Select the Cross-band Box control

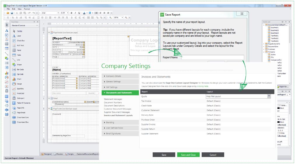(x=20, y=122)
